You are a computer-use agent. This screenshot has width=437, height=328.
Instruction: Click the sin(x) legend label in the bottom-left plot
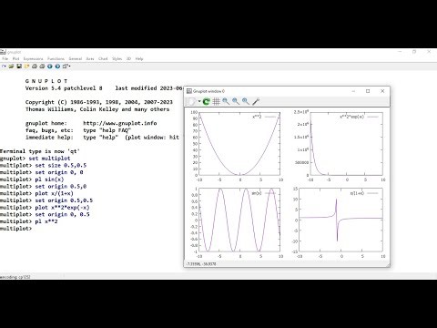click(x=257, y=193)
